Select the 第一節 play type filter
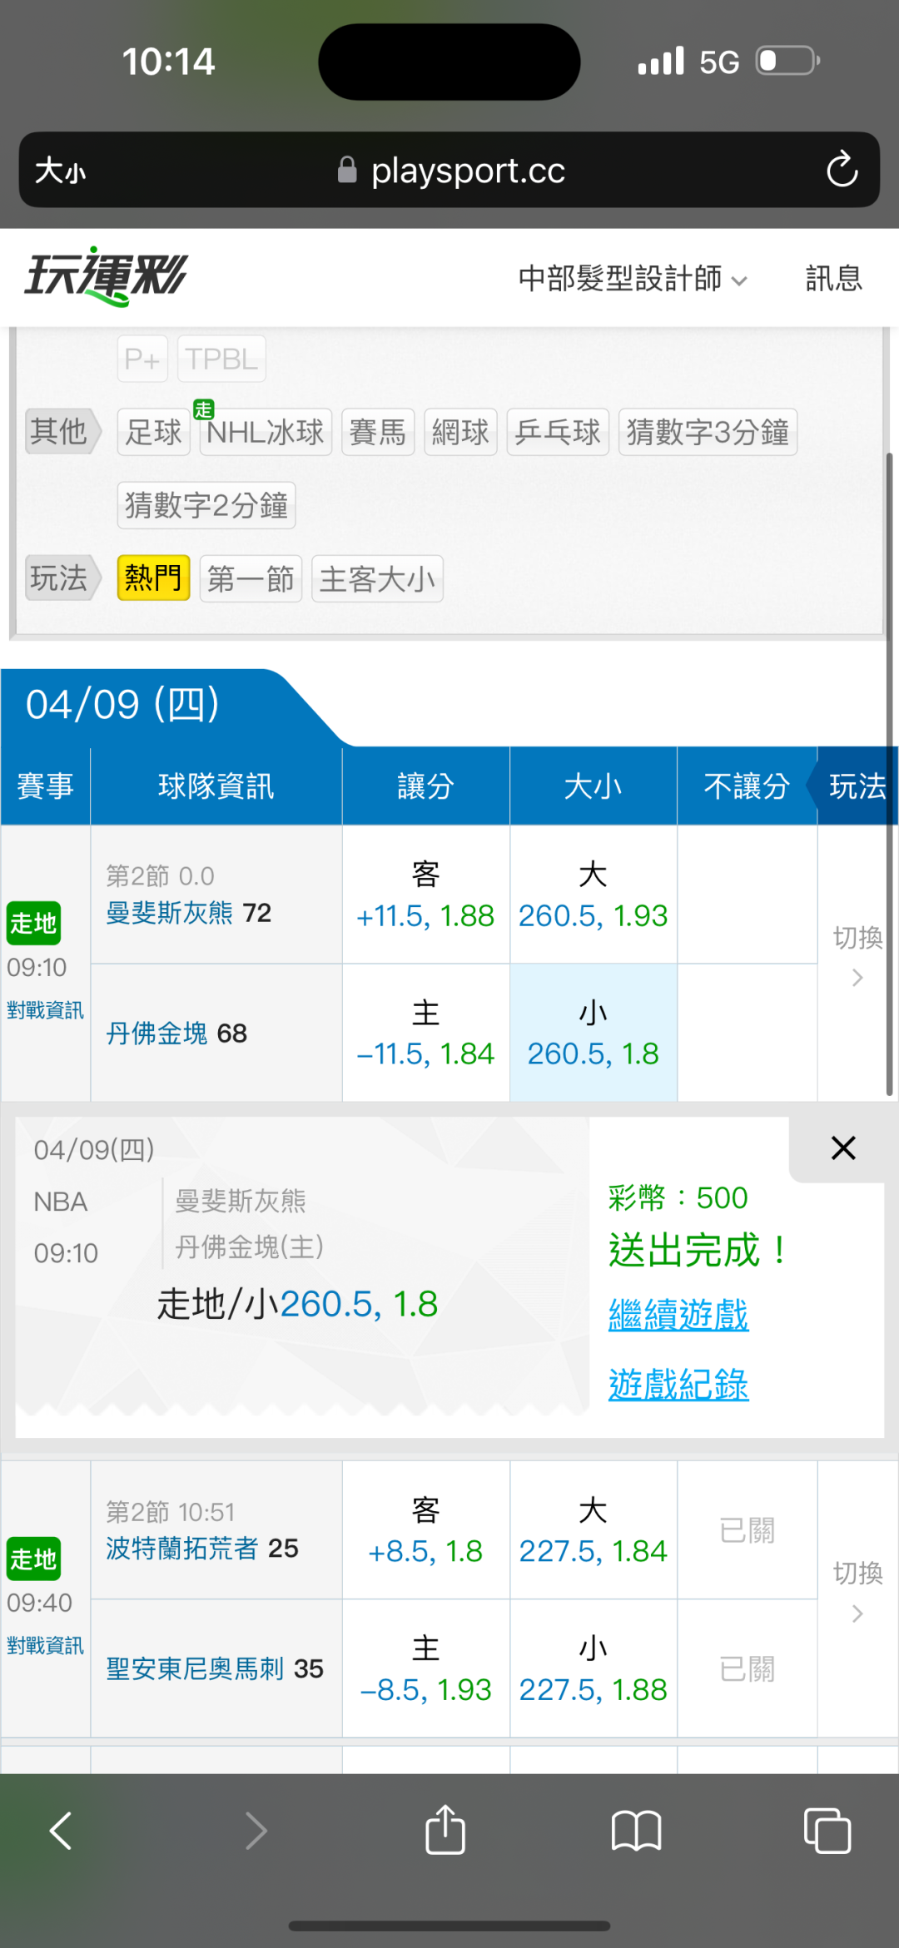This screenshot has width=899, height=1948. (x=251, y=578)
